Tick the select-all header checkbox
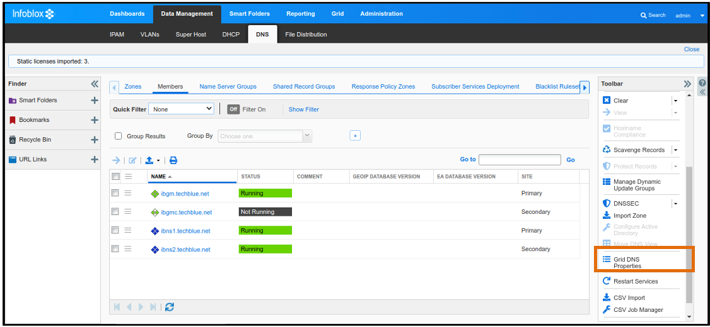This screenshot has width=710, height=327. 115,176
